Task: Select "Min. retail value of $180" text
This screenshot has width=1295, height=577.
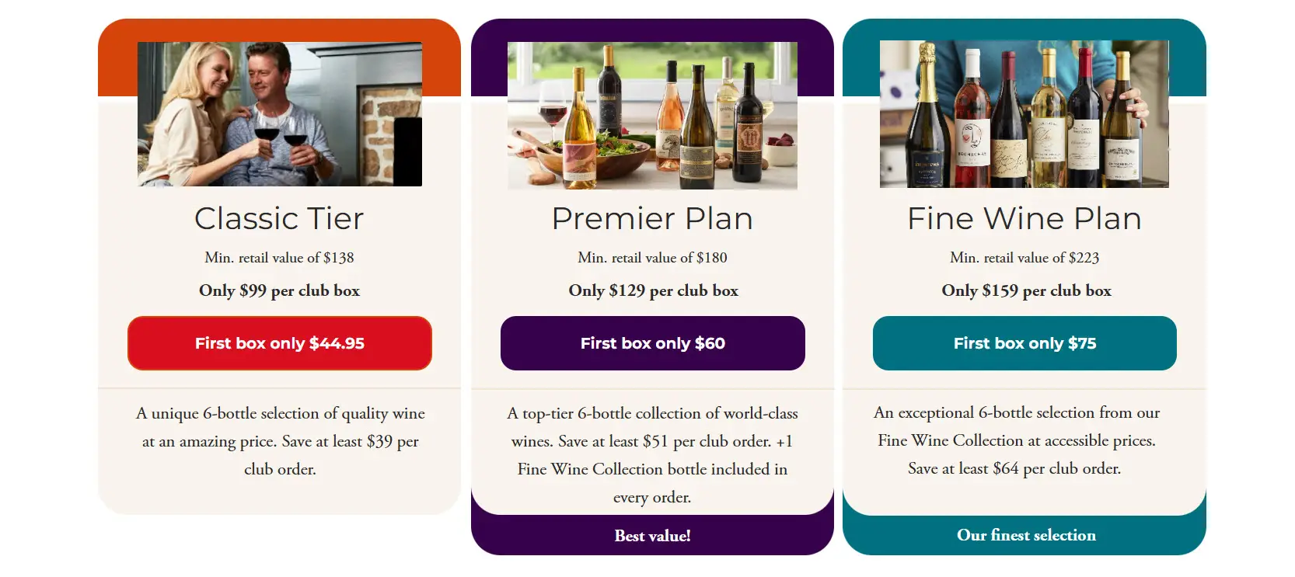Action: click(652, 258)
